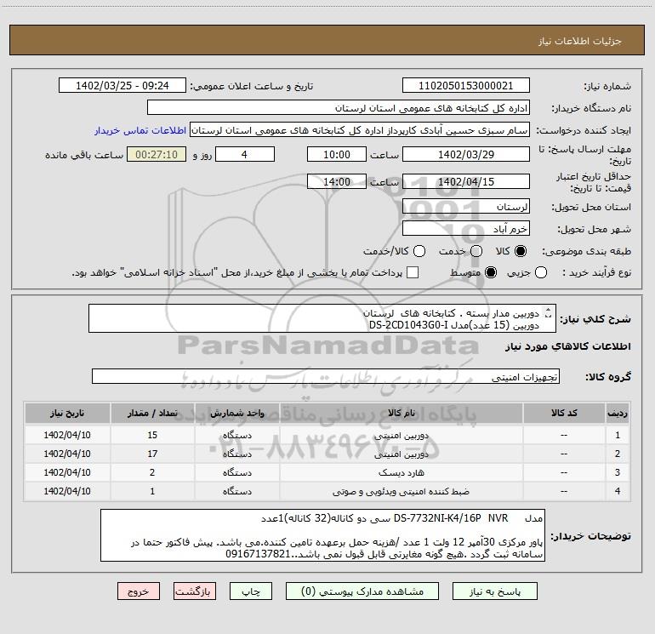The height and width of the screenshot is (634, 655).
Task: Select the کالا/خدمت radio button
Action: (x=419, y=251)
